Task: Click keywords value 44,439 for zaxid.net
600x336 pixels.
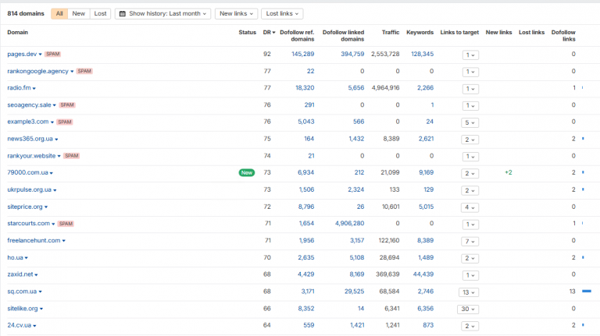Action: point(423,274)
